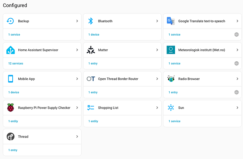Click Raspberry Pi Power Supply Checker chevron
Screen dimensions: 243x159
click(x=77, y=108)
